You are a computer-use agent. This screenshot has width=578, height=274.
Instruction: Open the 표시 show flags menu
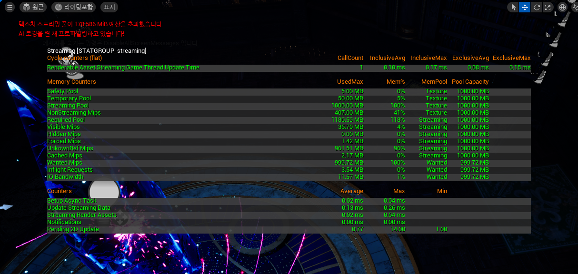tap(110, 7)
